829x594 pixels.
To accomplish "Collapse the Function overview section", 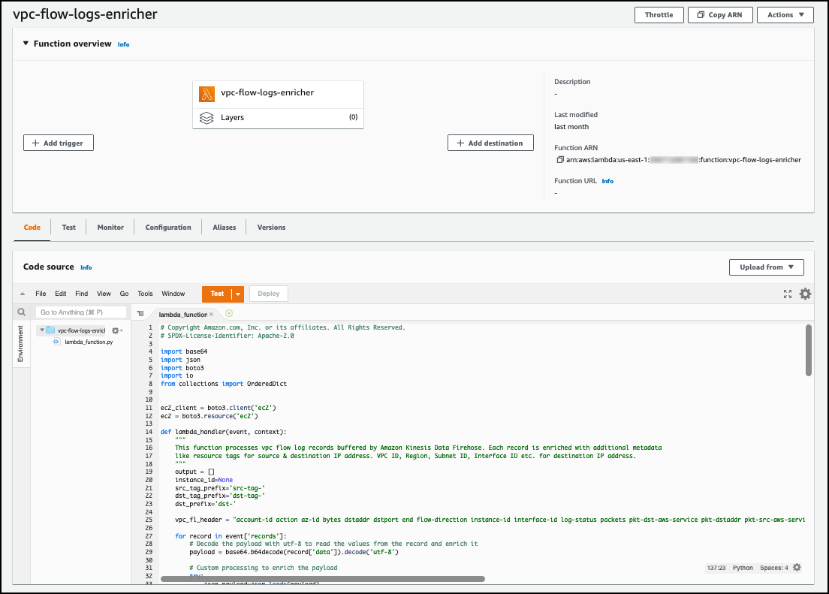I will (26, 44).
